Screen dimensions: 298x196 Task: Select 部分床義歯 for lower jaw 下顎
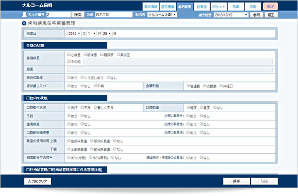(92, 149)
